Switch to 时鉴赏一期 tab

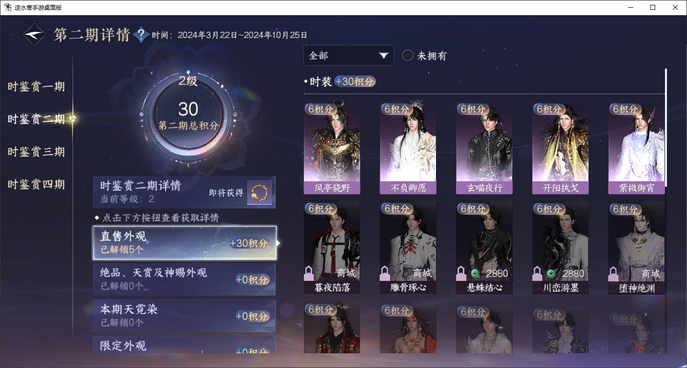[x=36, y=87]
